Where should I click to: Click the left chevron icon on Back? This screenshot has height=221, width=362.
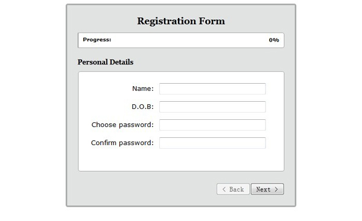[x=224, y=190]
